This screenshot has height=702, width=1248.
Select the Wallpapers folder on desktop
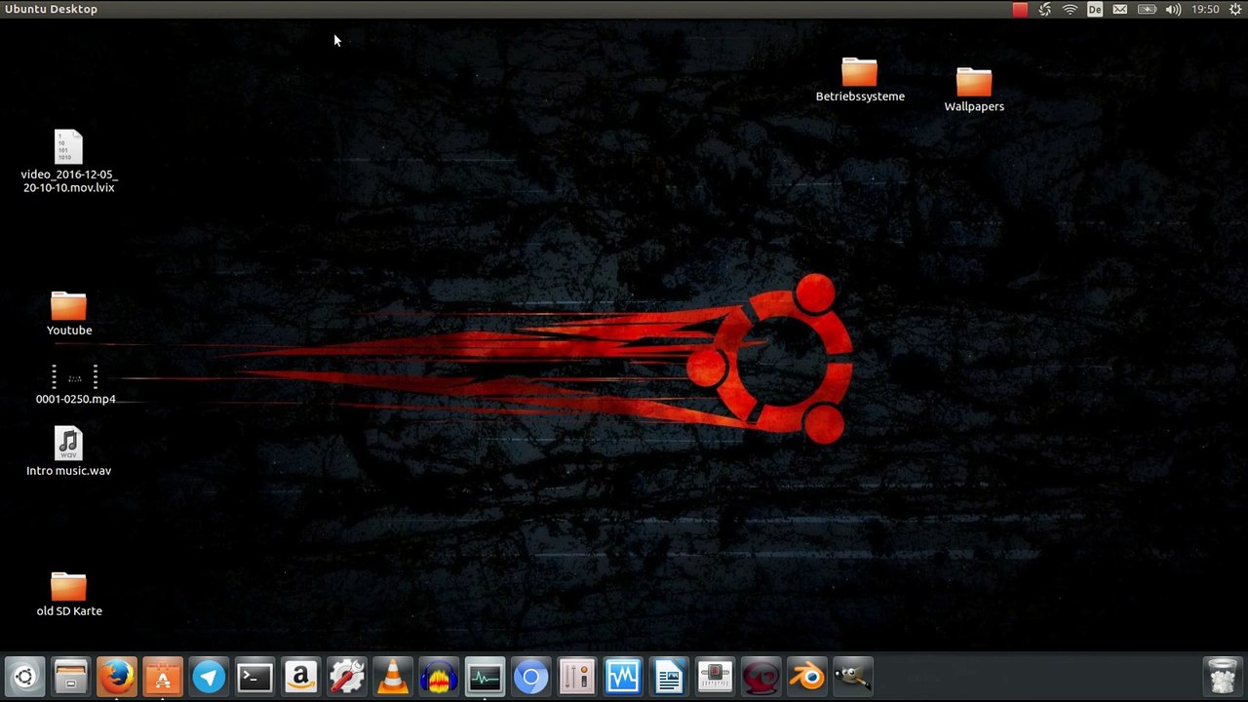(x=974, y=90)
